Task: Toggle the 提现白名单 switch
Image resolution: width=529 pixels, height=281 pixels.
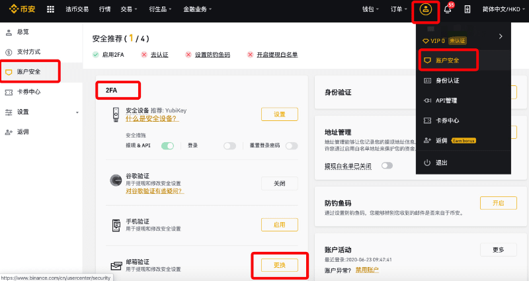Action: click(387, 166)
